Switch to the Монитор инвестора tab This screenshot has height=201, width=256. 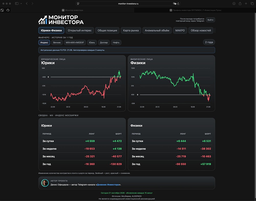coord(72,10)
